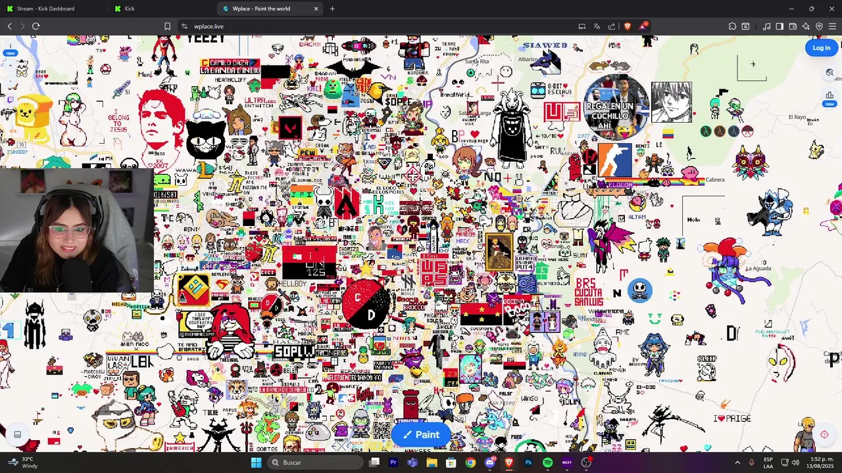This screenshot has height=473, width=842.
Task: Open the clock showing 1:52 p. m.
Action: [820, 462]
